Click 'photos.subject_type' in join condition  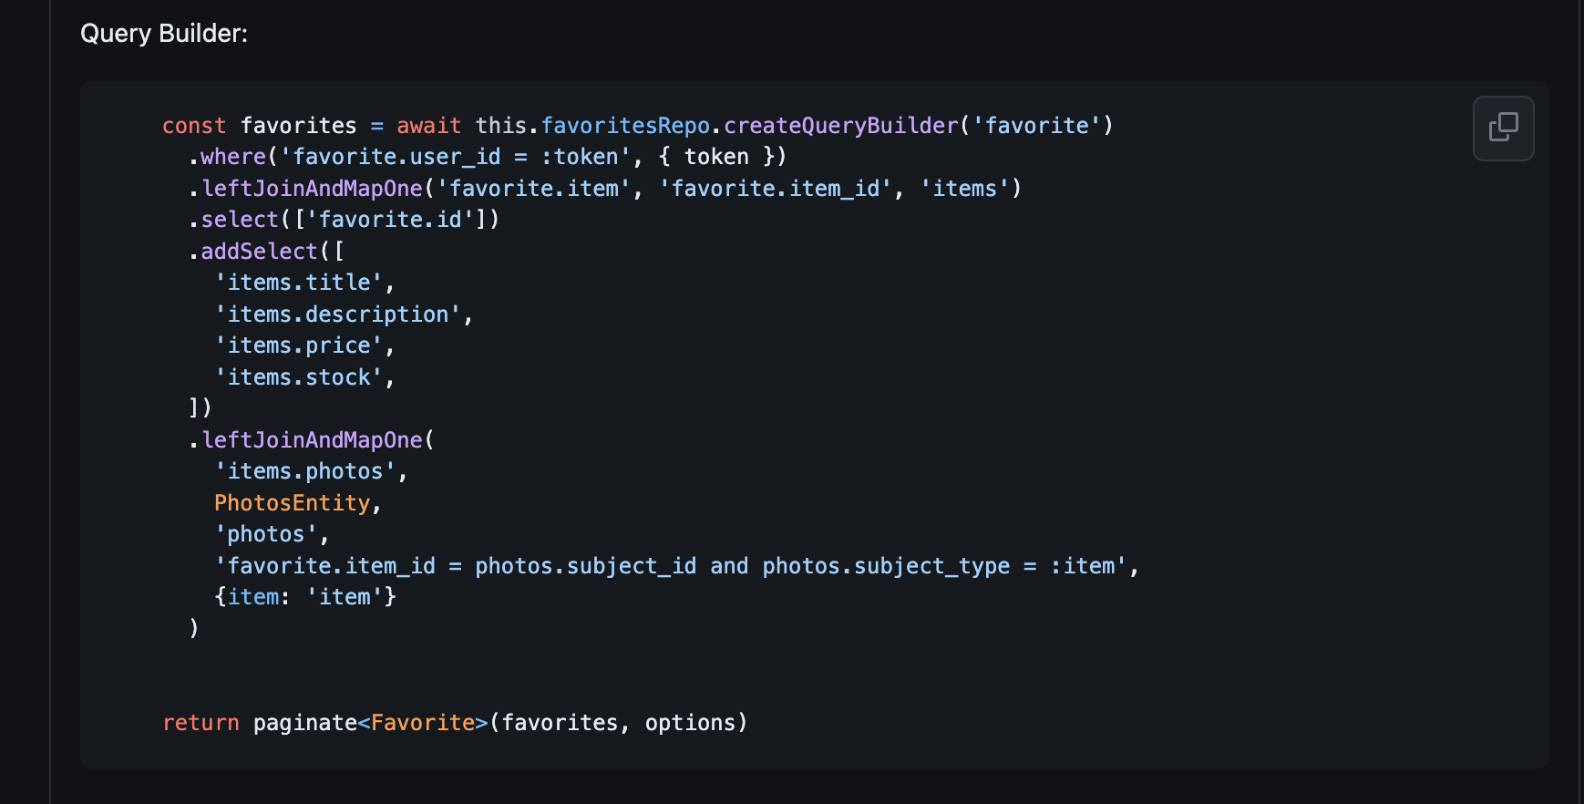point(886,566)
